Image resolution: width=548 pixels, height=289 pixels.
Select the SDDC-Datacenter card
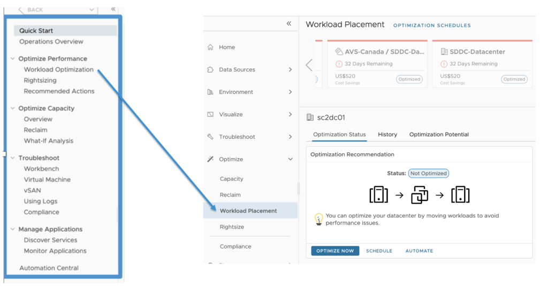pyautogui.click(x=482, y=64)
